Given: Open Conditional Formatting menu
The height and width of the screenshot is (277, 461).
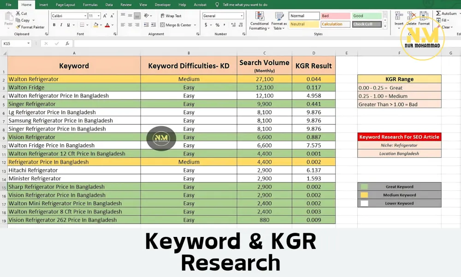Looking at the screenshot, I should click(259, 21).
